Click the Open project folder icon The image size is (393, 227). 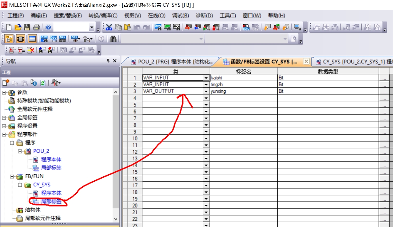coord(18,27)
